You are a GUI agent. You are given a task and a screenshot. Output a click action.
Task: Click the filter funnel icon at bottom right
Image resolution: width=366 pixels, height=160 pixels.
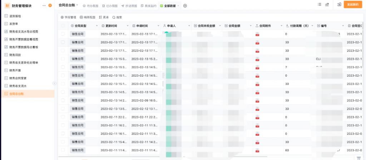coord(358,158)
